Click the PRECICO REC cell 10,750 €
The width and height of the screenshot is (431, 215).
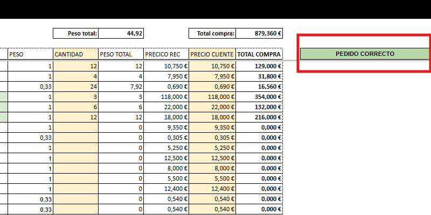click(x=166, y=66)
